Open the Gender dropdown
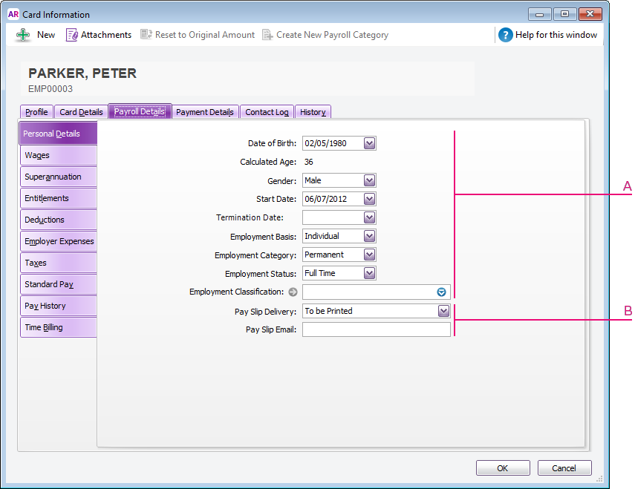Viewport: 635px width, 489px height. click(x=370, y=180)
